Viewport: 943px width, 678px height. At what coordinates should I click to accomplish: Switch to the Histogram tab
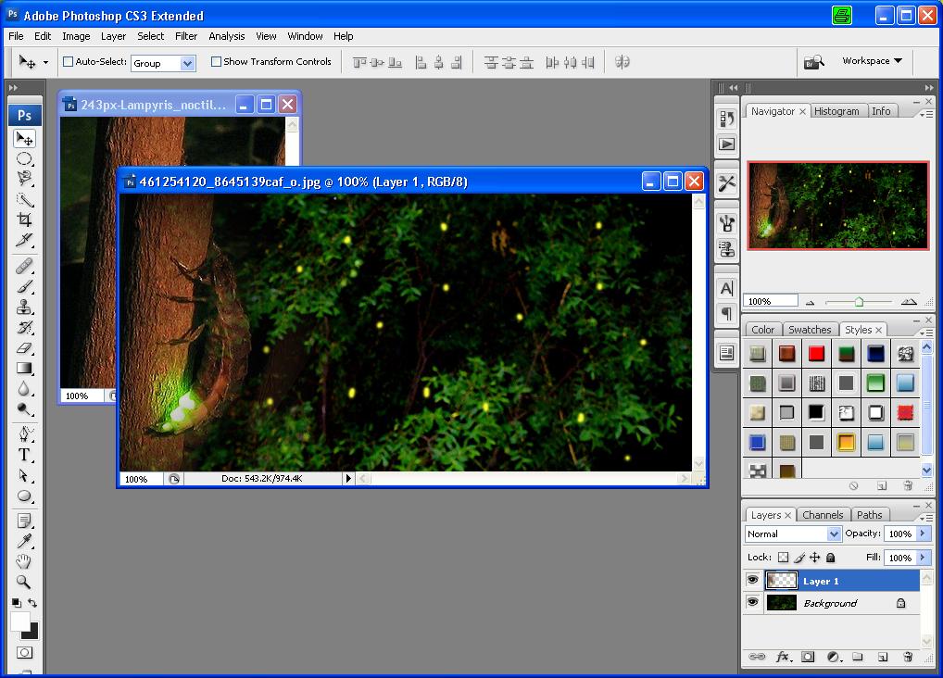836,111
